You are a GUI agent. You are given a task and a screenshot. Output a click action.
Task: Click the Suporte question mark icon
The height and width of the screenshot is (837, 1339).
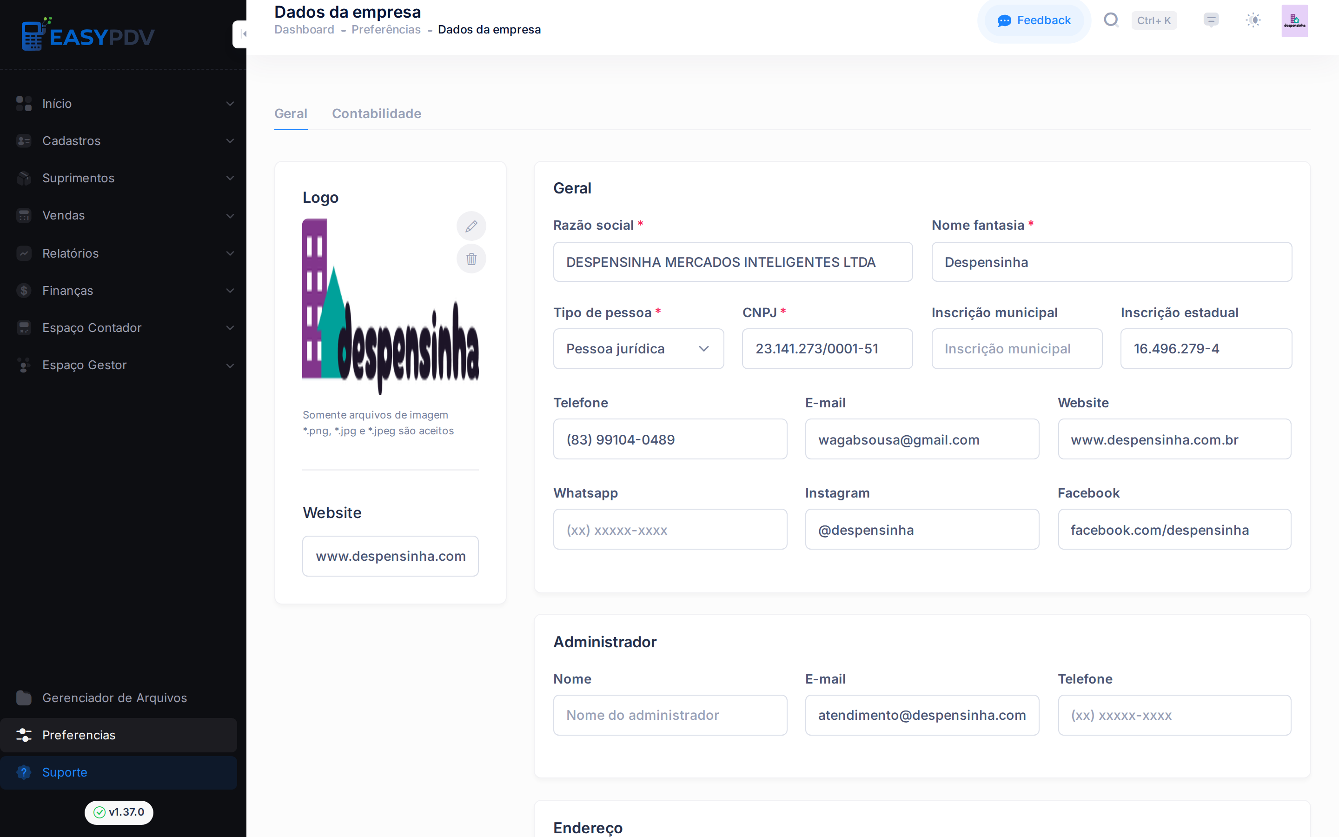[x=24, y=772]
